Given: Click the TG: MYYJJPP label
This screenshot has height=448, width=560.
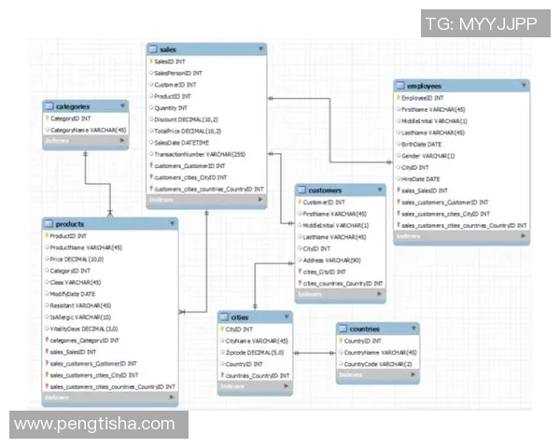Looking at the screenshot, I should click(480, 23).
